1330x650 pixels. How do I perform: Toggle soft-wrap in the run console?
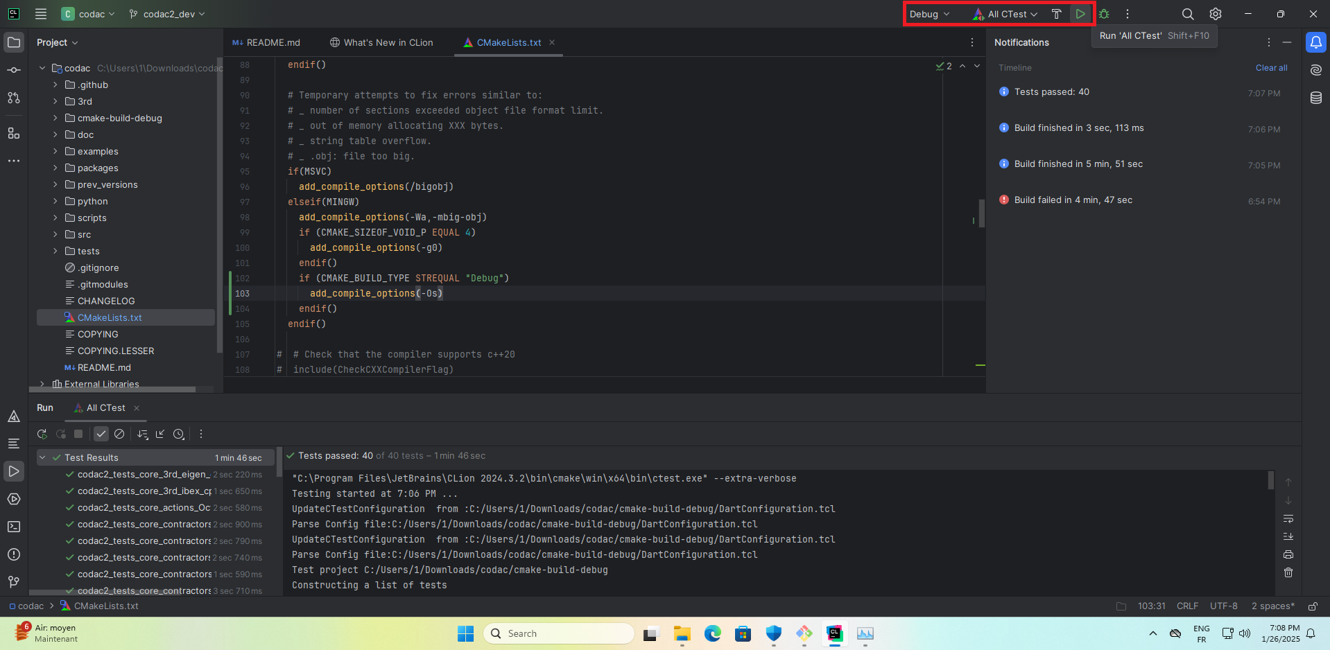click(x=1288, y=518)
